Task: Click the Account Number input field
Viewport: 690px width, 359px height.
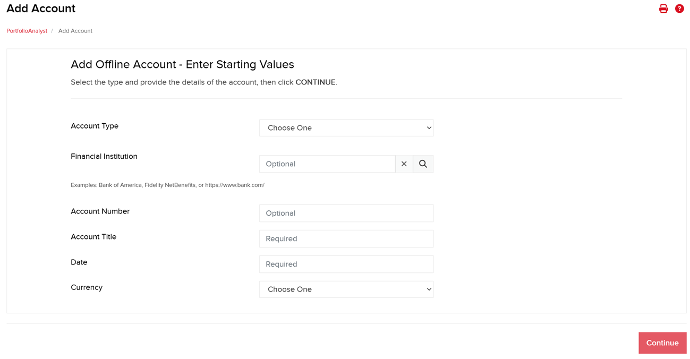Action: (346, 213)
